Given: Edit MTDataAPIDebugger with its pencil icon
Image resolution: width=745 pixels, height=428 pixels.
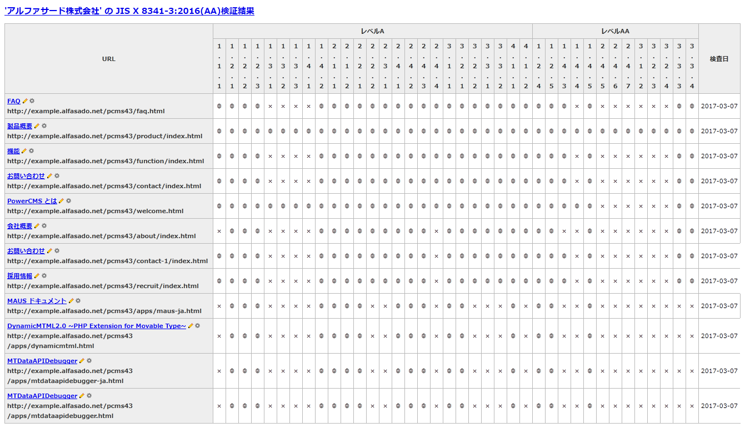Looking at the screenshot, I should (x=82, y=361).
